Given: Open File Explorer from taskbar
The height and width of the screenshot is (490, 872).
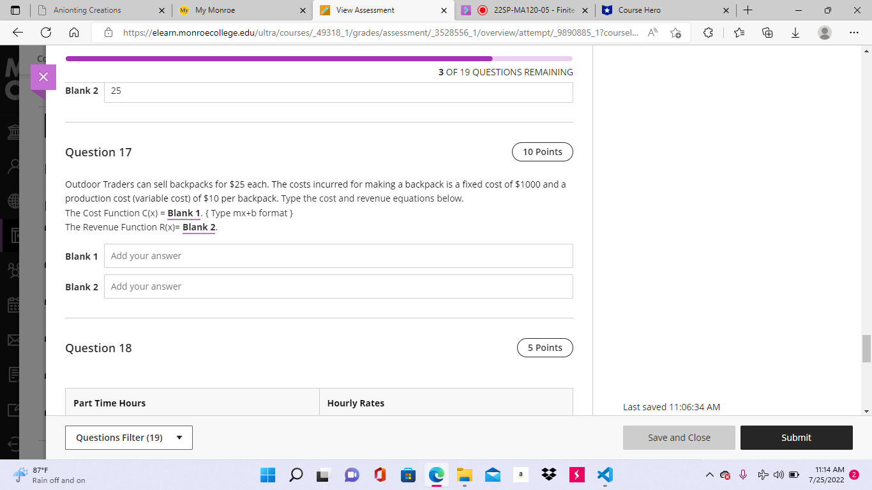Looking at the screenshot, I should tap(464, 475).
